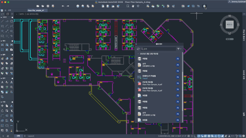Viewport: 246px width, 138px height.
Task: Select the Pan hand tool
Action: (133, 6)
